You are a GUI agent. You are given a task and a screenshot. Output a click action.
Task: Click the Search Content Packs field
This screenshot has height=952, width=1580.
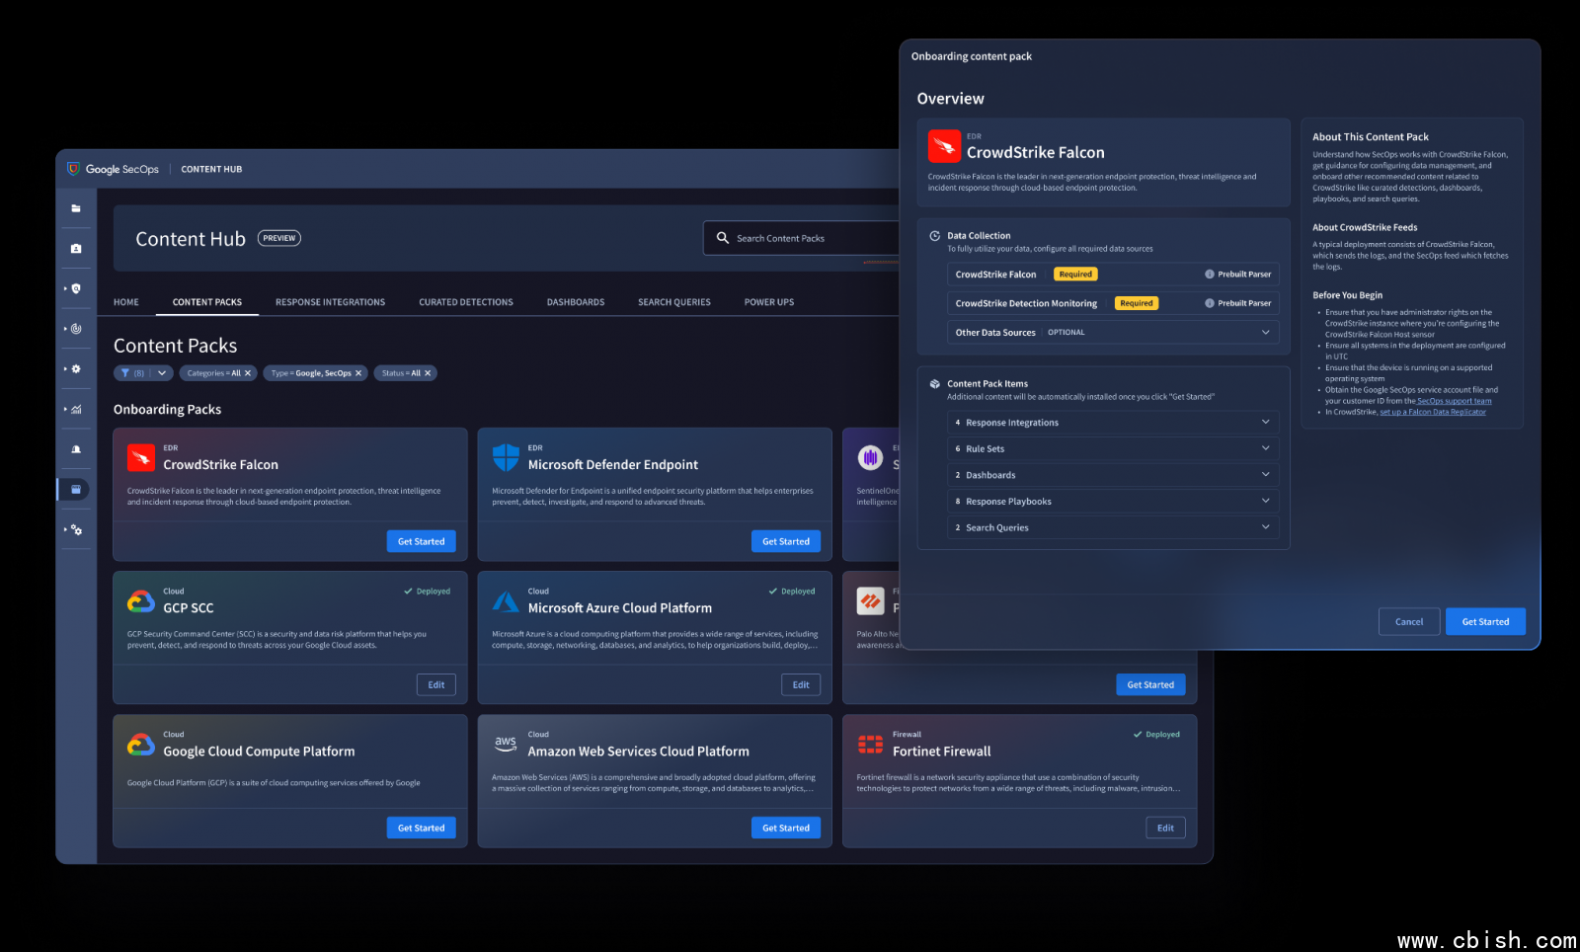click(802, 238)
